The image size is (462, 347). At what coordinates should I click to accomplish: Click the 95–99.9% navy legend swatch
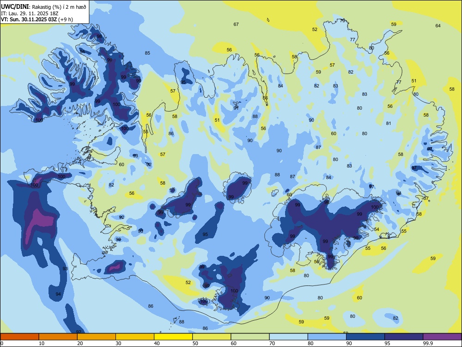[x=404, y=337]
